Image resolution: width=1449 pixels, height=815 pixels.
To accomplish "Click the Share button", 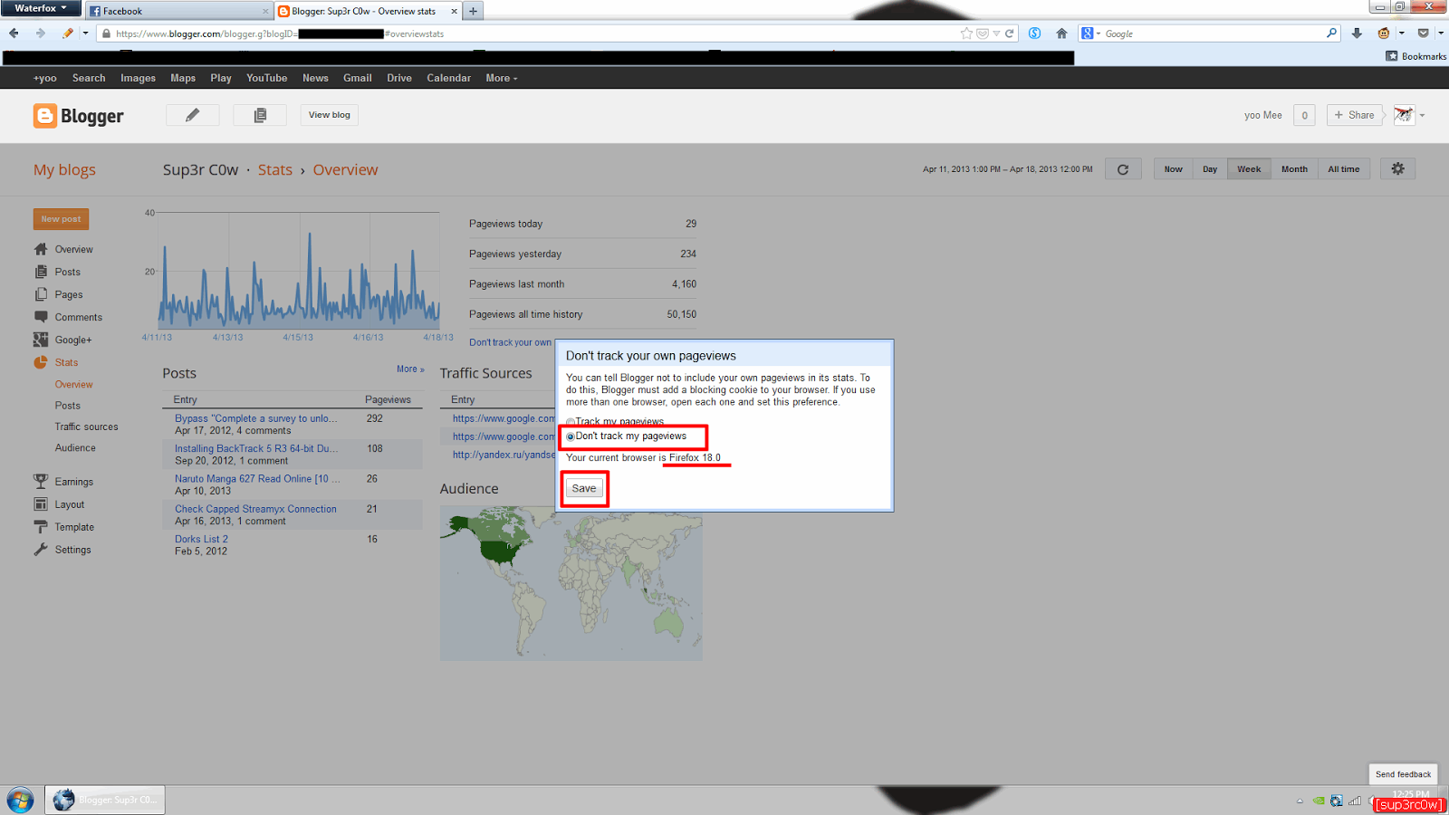I will coord(1354,115).
